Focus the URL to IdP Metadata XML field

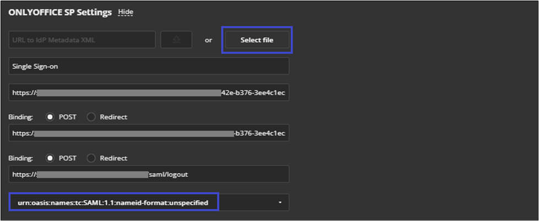[81, 40]
